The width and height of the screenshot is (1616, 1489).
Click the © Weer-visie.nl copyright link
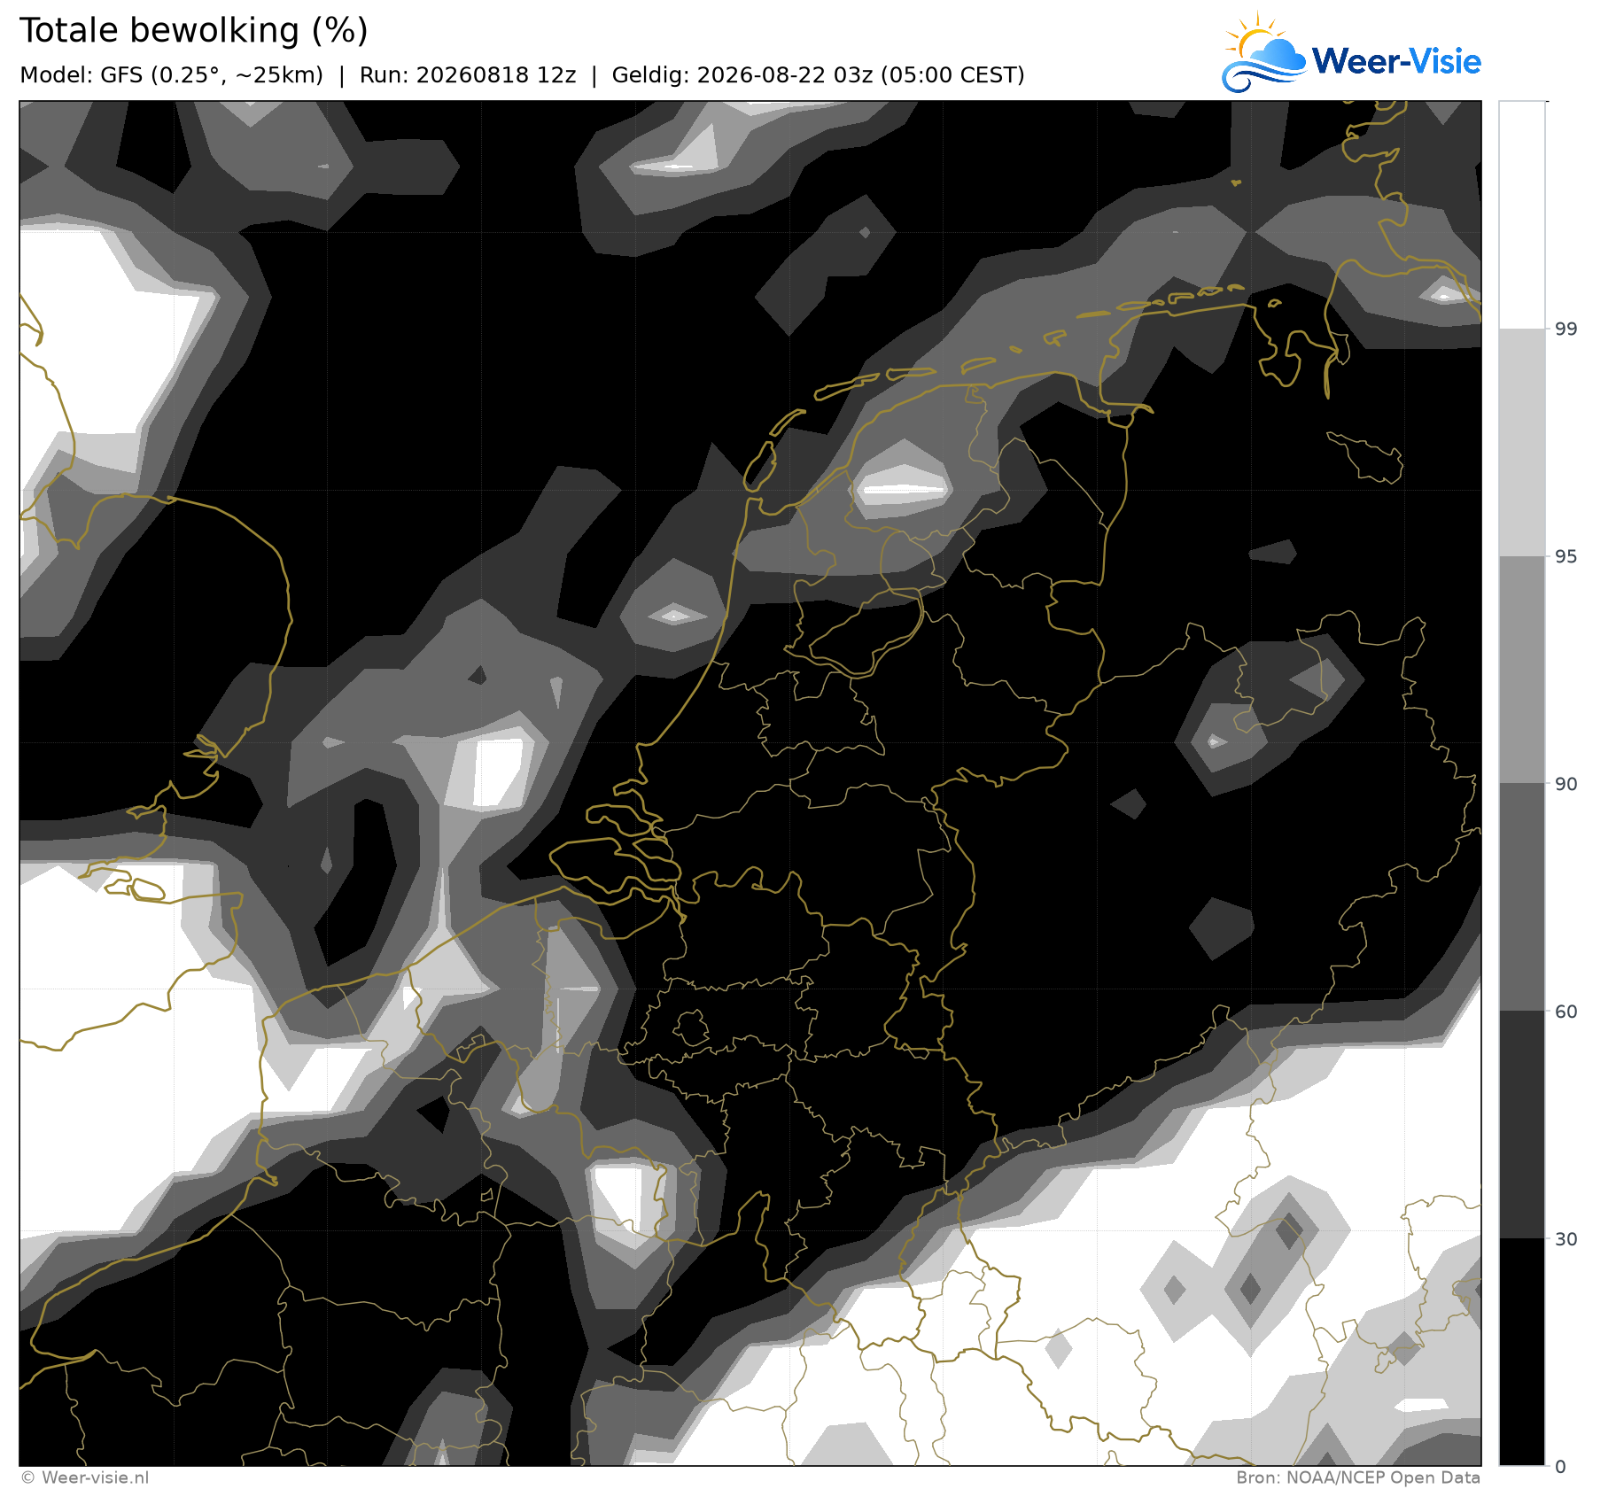[84, 1477]
